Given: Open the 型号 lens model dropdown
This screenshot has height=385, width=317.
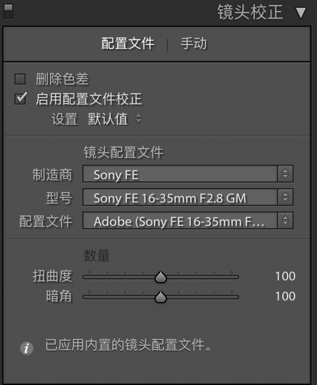Looking at the screenshot, I should click(x=188, y=197).
